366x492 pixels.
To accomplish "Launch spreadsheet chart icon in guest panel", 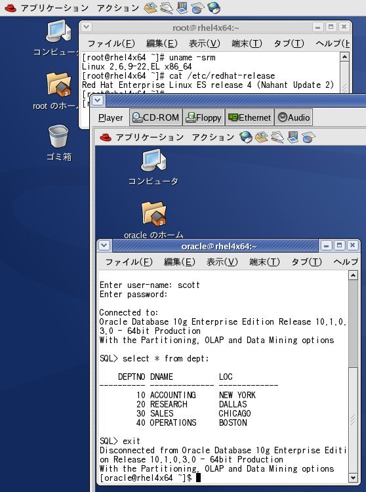I will coord(308,137).
